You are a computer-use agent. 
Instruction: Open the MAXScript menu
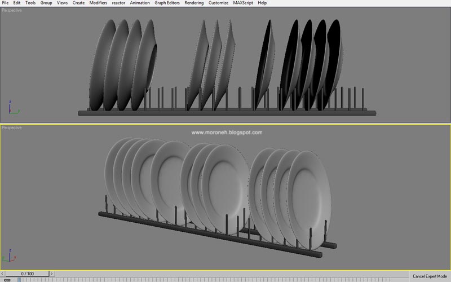243,3
